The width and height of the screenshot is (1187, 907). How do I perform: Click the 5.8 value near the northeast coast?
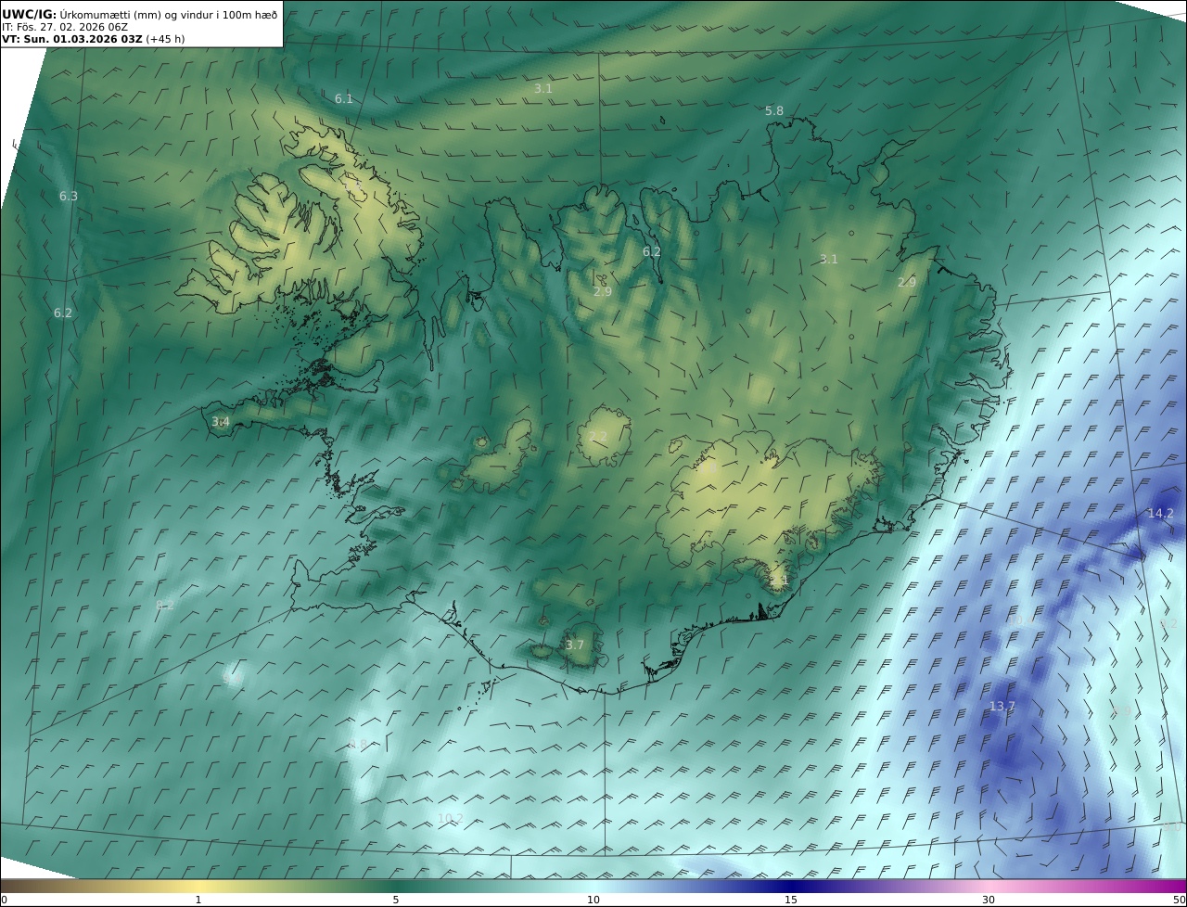click(x=774, y=111)
